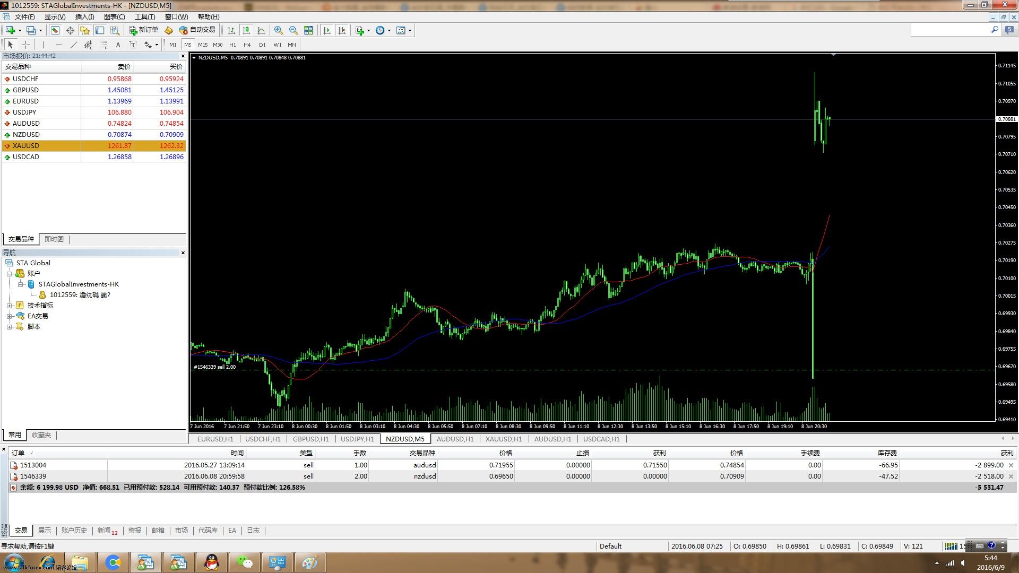Screen dimensions: 1019x573
Task: Select the horizontal line tool
Action: pos(58,45)
